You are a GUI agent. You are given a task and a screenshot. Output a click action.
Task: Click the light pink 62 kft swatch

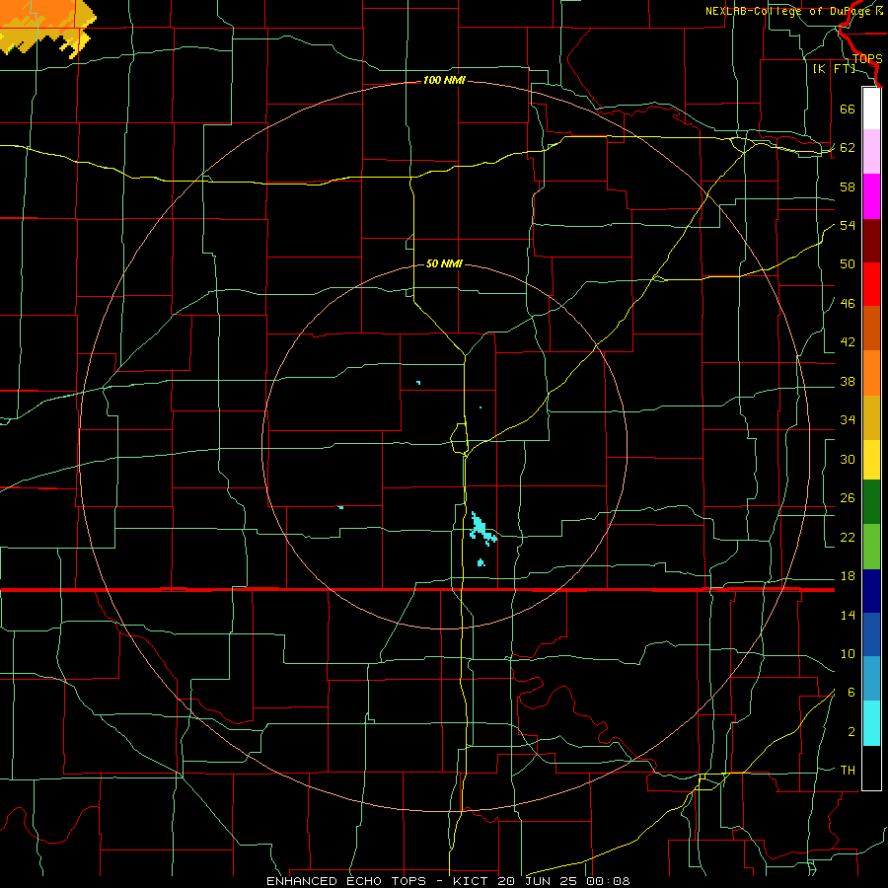coord(871,152)
